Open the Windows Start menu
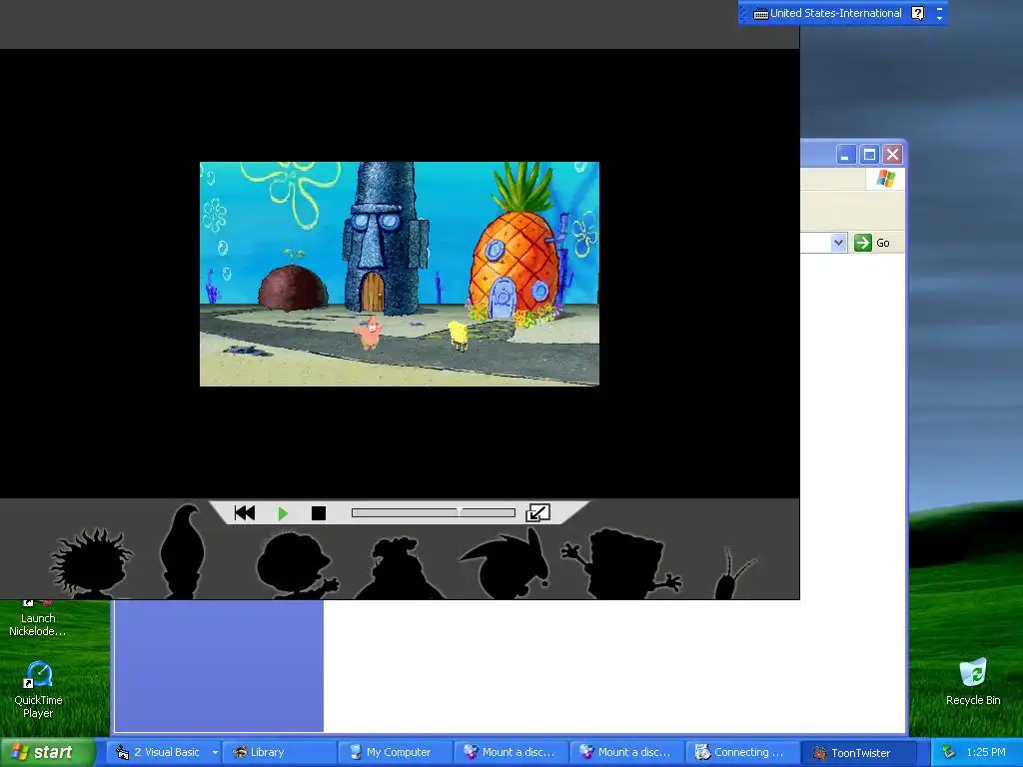The height and width of the screenshot is (767, 1023). (x=47, y=752)
